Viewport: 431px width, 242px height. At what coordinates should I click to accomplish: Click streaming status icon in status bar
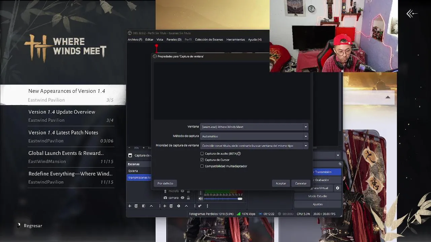coord(260,214)
